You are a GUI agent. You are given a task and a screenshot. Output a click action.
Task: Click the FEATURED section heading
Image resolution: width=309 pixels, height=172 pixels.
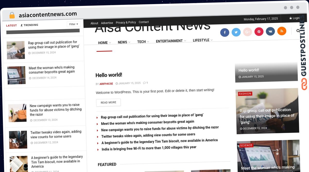click(x=107, y=165)
